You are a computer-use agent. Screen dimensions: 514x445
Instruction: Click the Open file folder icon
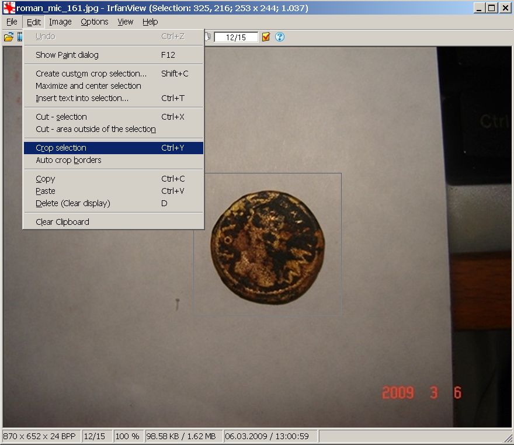[x=8, y=37]
